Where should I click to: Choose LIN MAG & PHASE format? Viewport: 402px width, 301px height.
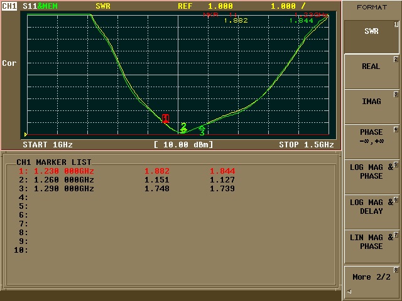[x=371, y=247]
